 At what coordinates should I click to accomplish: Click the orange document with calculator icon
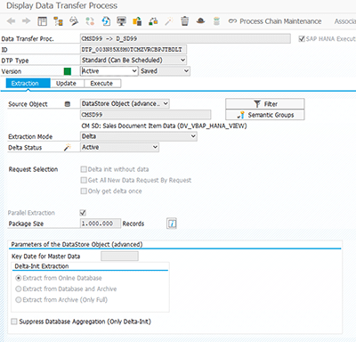[137, 21]
